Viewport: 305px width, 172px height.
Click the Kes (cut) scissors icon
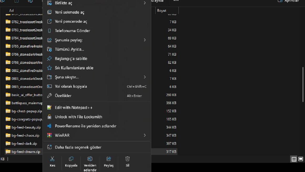(x=52, y=159)
